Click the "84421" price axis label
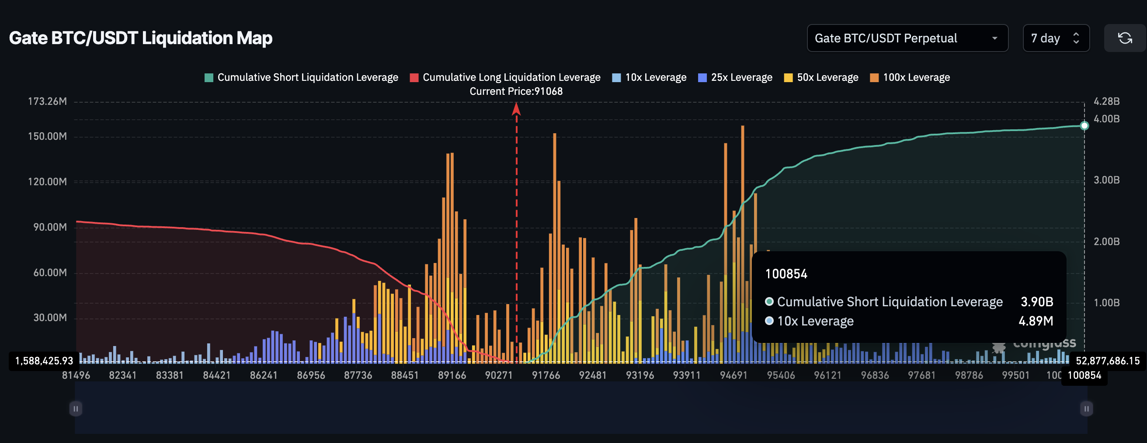This screenshot has height=443, width=1147. [217, 375]
